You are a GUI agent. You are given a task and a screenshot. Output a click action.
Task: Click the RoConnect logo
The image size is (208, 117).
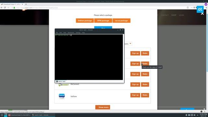point(64,84)
